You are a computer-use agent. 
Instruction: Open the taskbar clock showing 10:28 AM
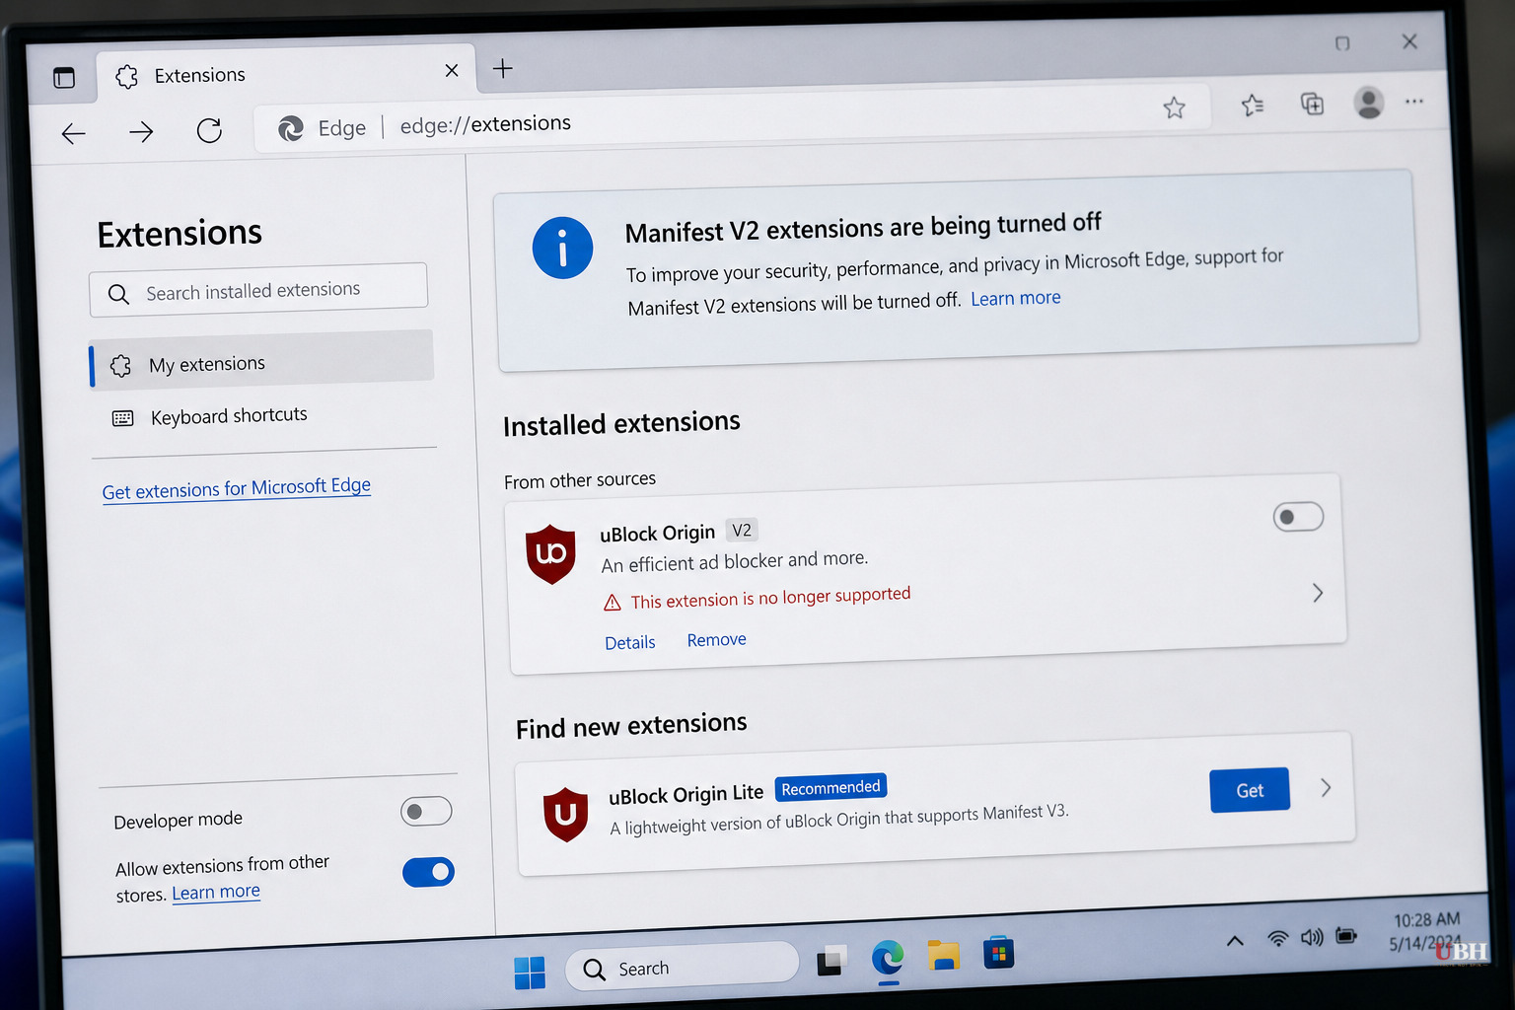[x=1426, y=931]
